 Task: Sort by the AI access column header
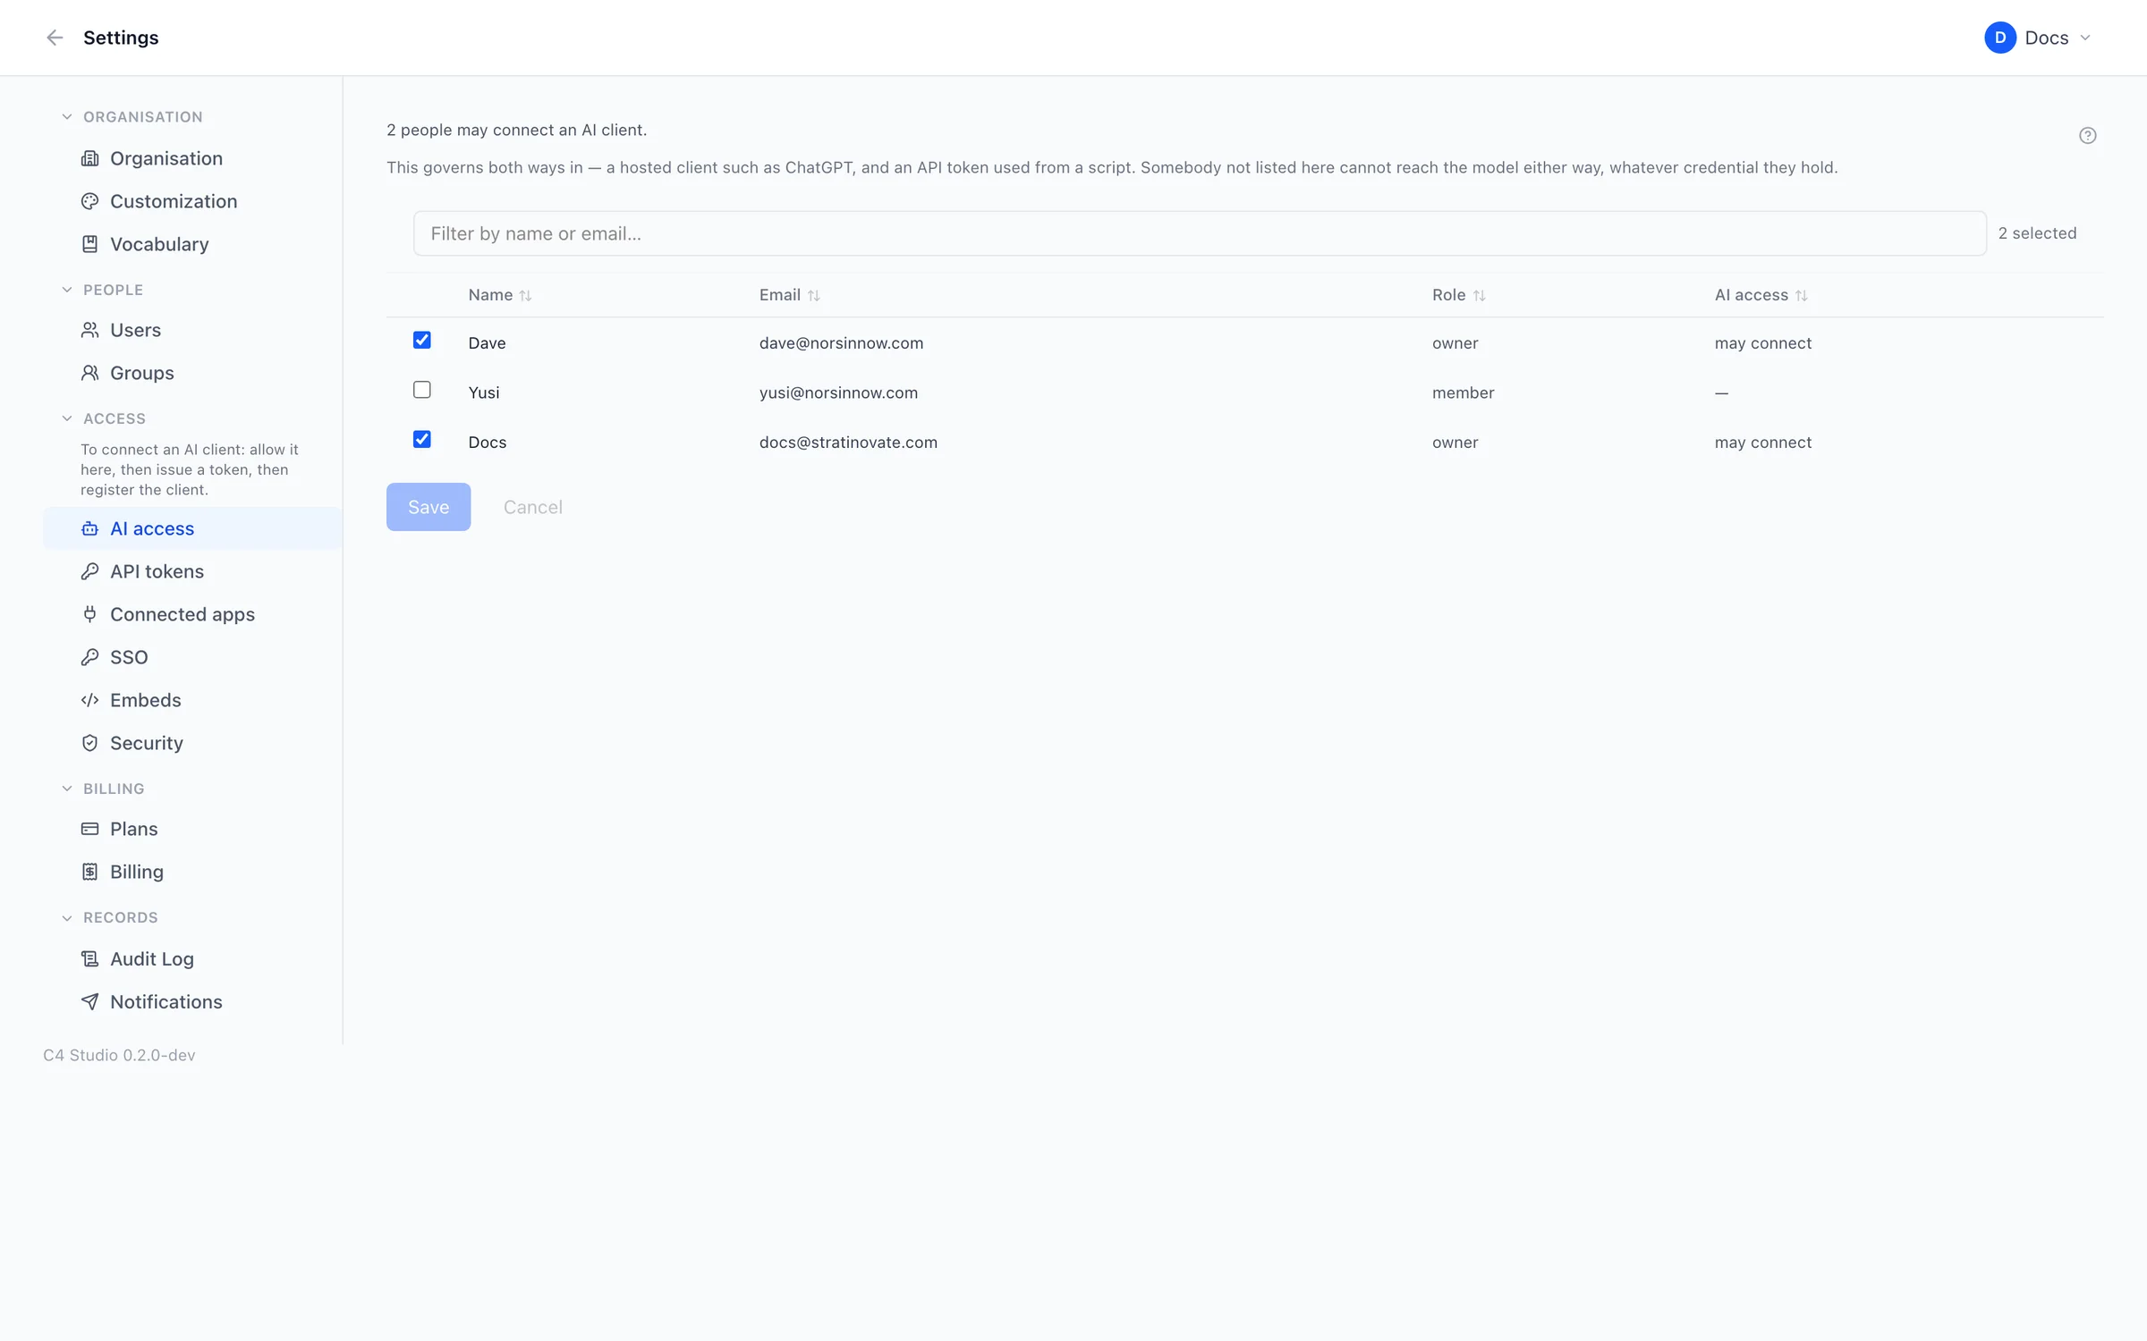pyautogui.click(x=1761, y=295)
